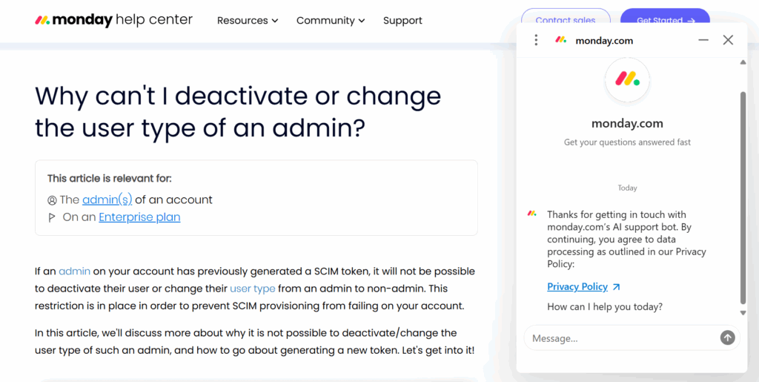
Task: Follow the admin link in first paragraph
Action: click(75, 271)
